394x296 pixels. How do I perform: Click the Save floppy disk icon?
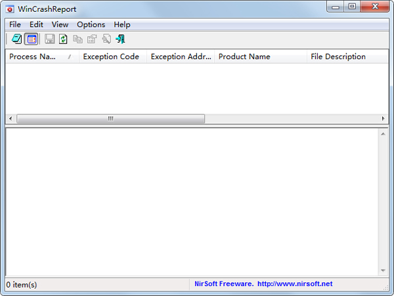[49, 39]
